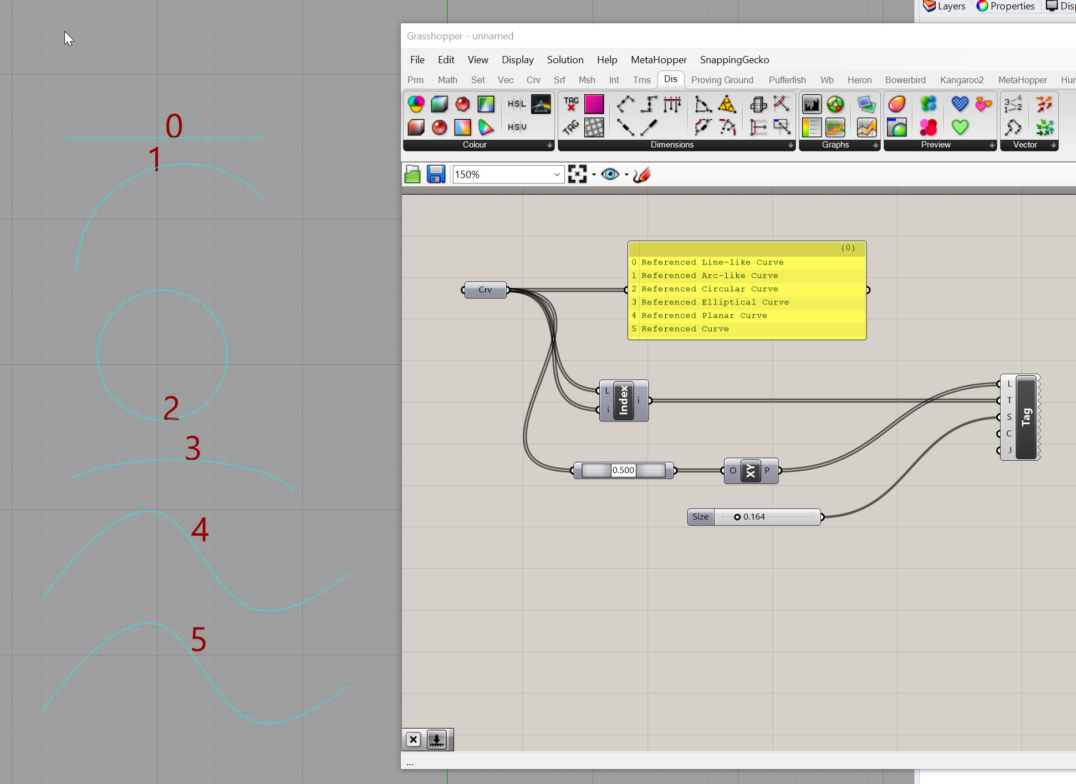Click the Save document floppy icon
Viewport: 1076px width, 784px height.
436,175
